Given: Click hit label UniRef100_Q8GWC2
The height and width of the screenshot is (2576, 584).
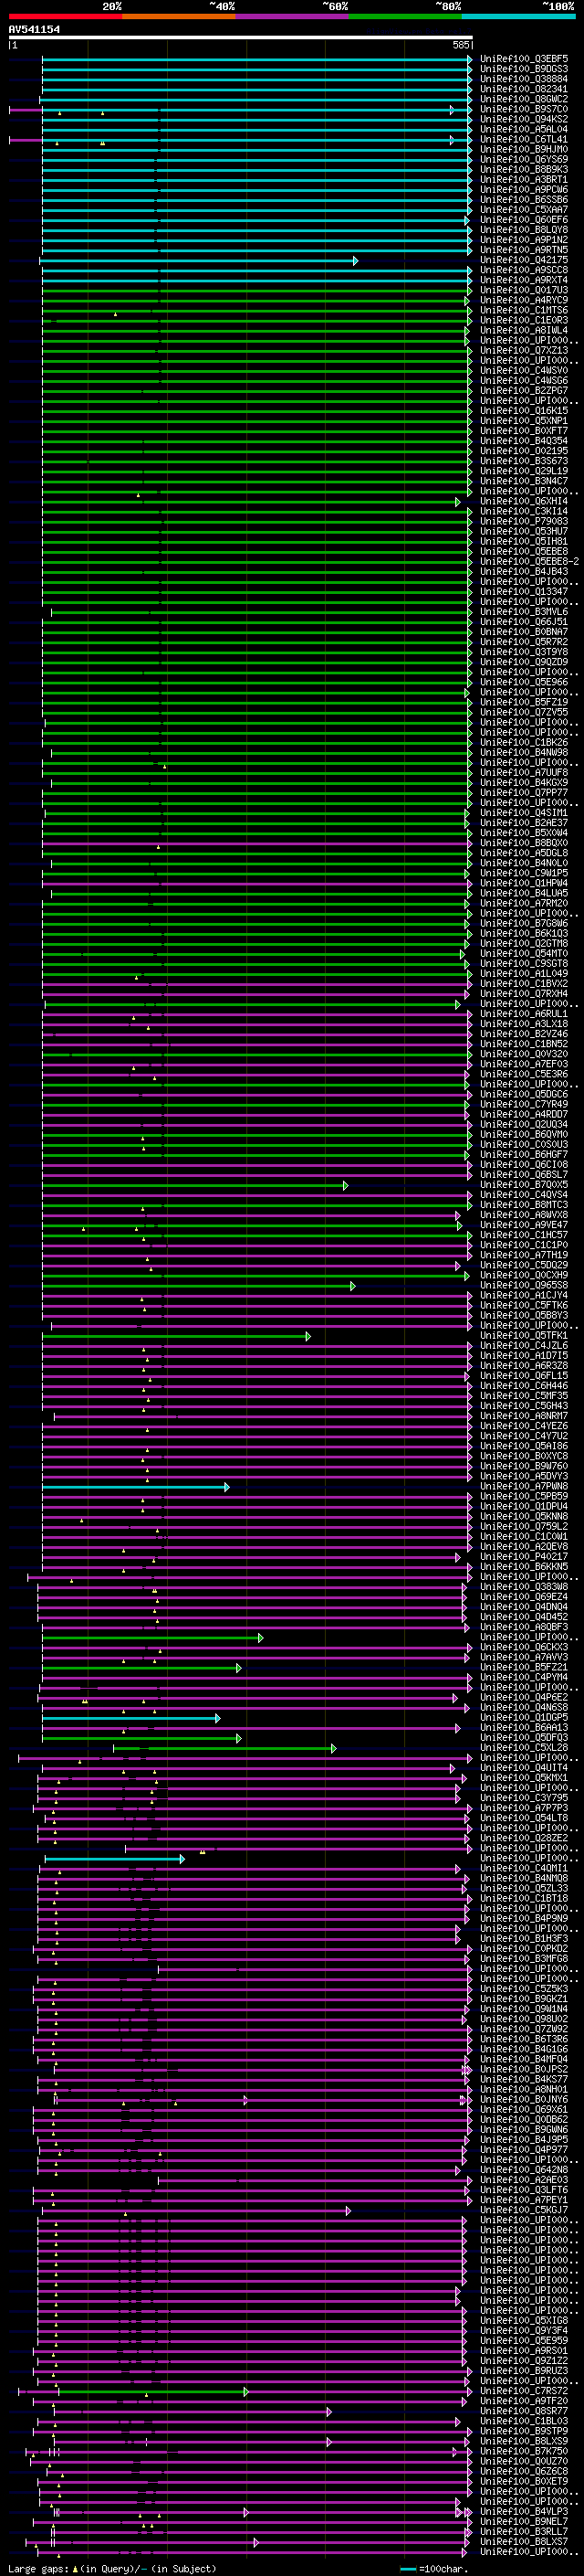Looking at the screenshot, I should pos(524,99).
